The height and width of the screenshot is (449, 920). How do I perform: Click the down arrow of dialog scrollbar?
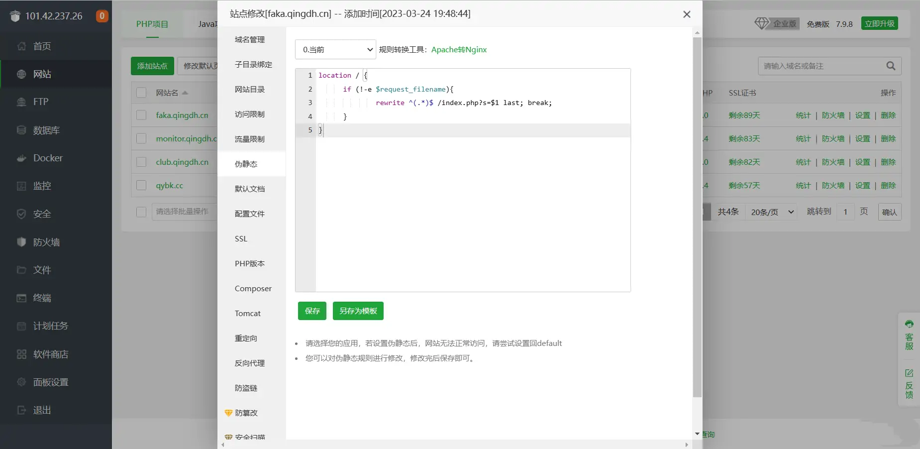(x=697, y=434)
